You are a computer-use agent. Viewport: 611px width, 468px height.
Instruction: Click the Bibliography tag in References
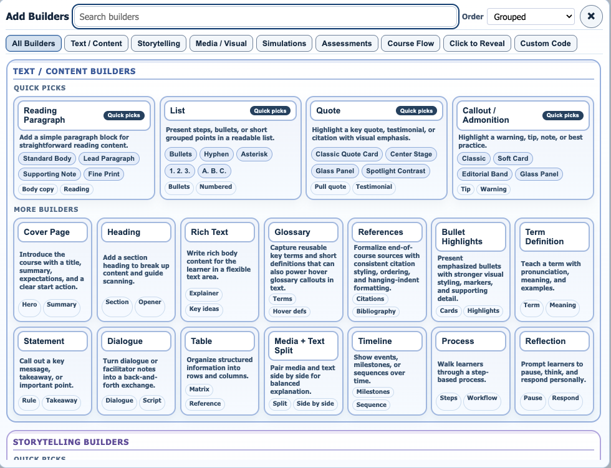pos(376,312)
